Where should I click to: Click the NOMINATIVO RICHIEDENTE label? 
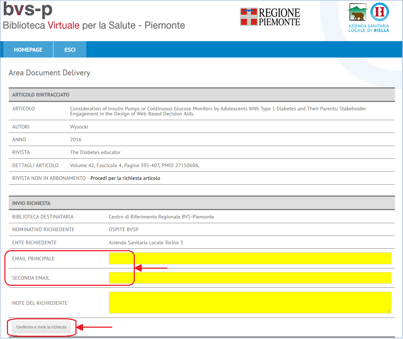coord(43,230)
